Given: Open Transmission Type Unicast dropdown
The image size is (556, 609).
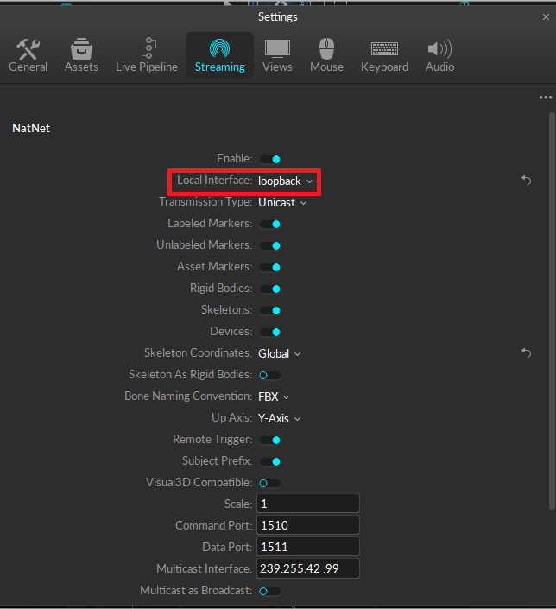Looking at the screenshot, I should [282, 203].
